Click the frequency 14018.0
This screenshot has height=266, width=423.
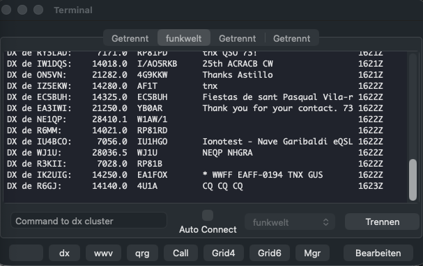pyautogui.click(x=109, y=64)
